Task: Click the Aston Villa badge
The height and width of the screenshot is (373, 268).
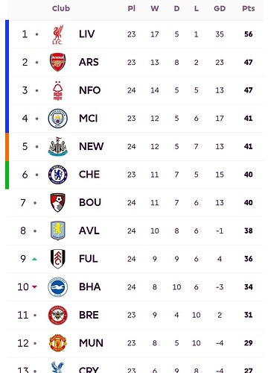Action: click(x=57, y=231)
